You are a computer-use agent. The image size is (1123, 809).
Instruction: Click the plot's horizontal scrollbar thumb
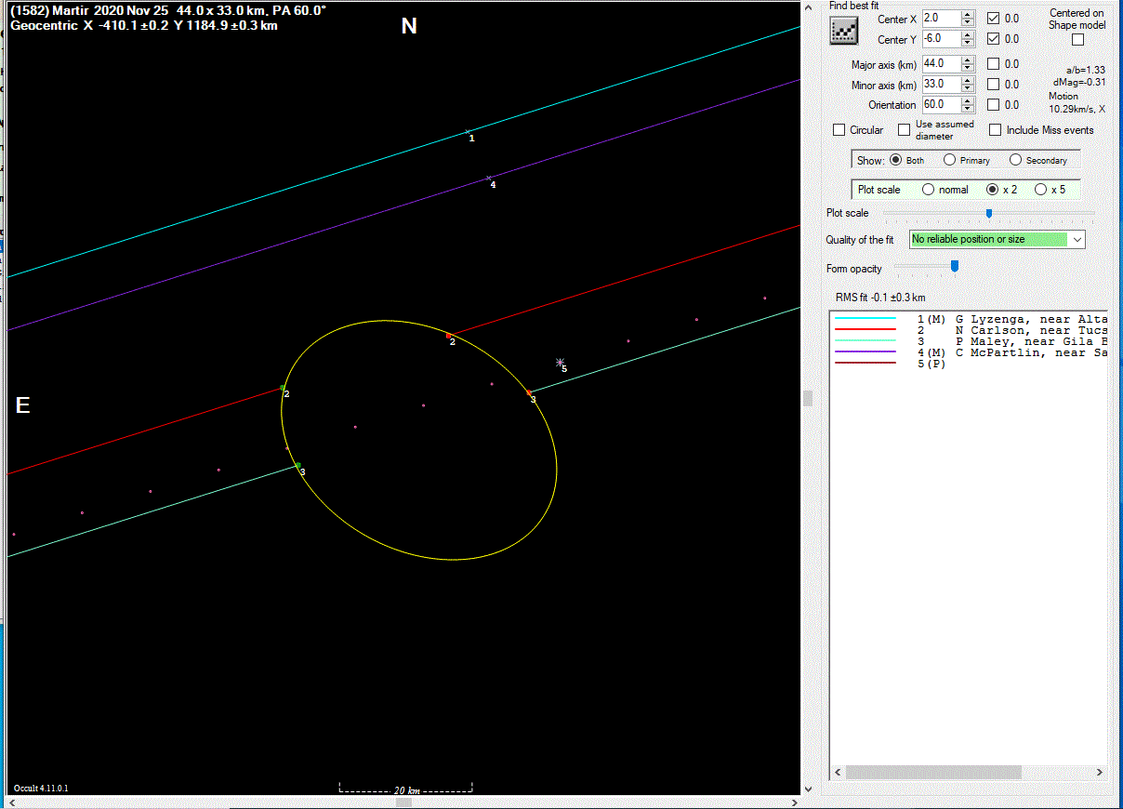tap(403, 802)
